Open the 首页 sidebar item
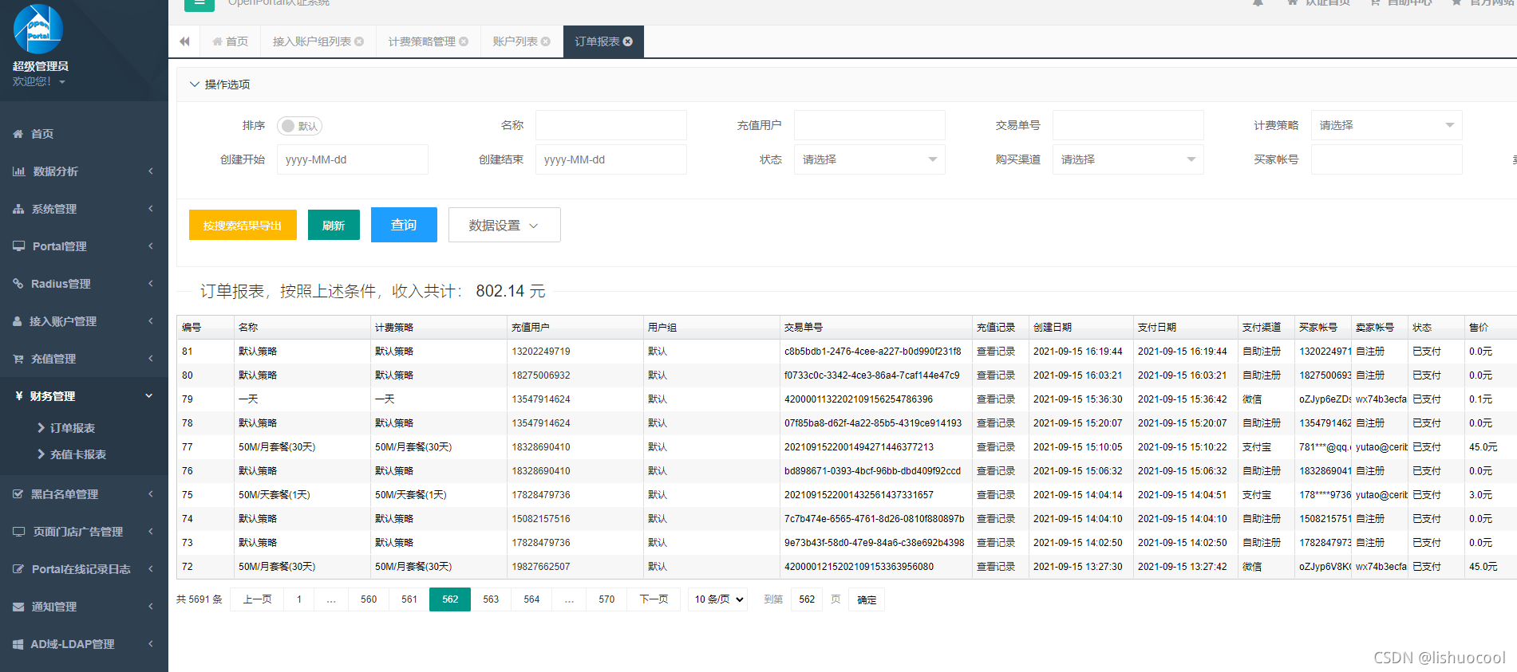 pos(84,134)
